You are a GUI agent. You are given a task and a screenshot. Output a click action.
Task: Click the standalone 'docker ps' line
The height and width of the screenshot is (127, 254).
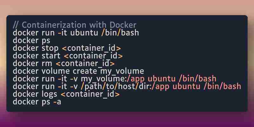[x=31, y=41]
